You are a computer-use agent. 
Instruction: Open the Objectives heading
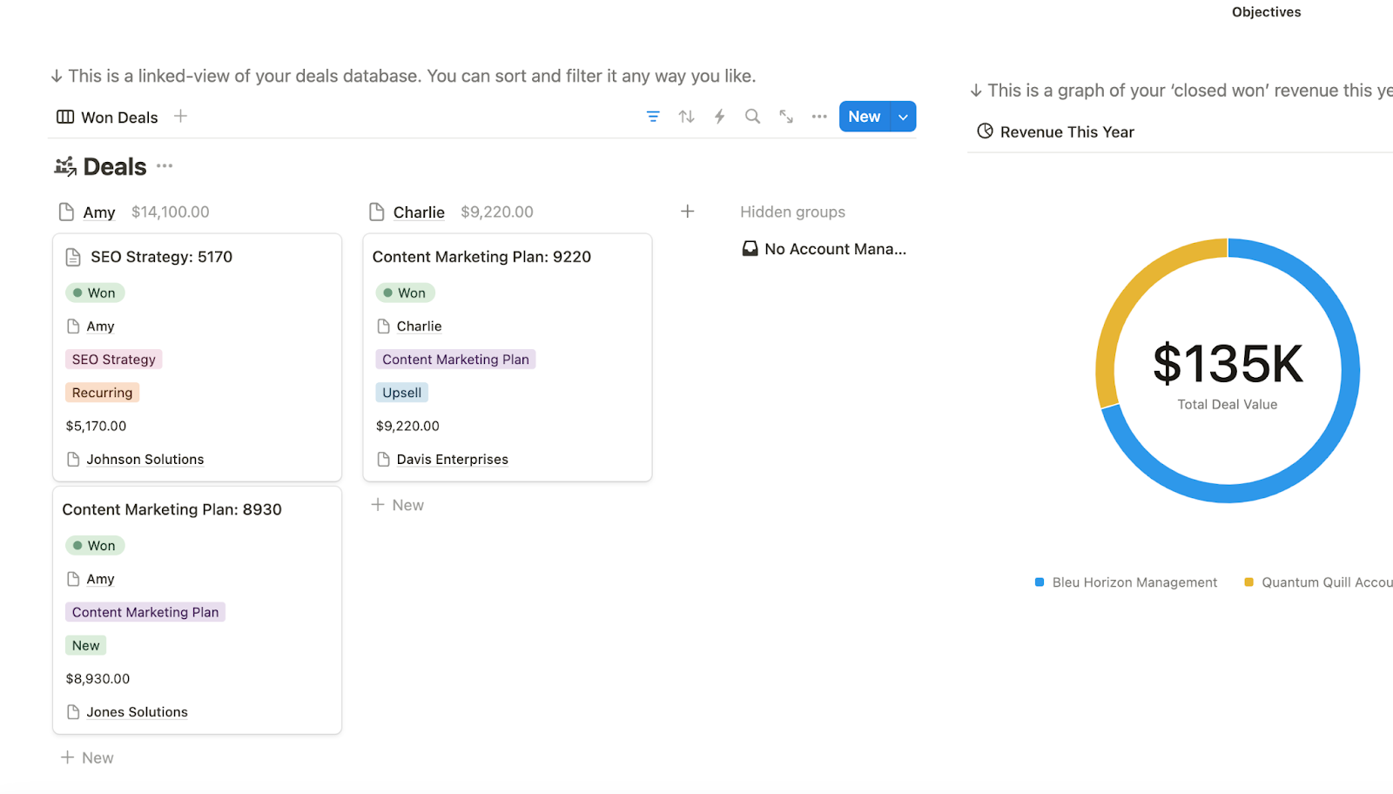pos(1266,12)
